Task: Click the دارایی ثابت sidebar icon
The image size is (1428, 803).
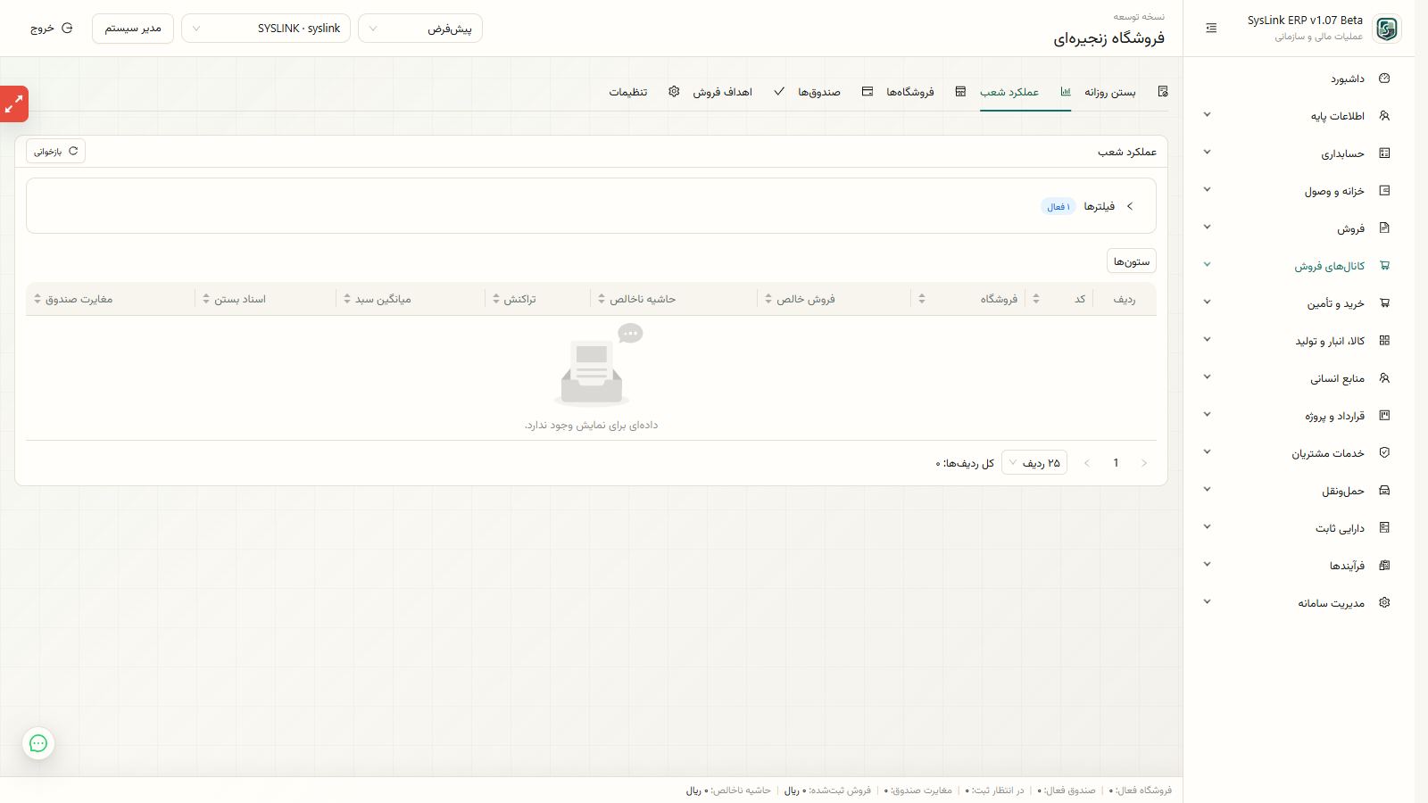Action: pos(1384,528)
